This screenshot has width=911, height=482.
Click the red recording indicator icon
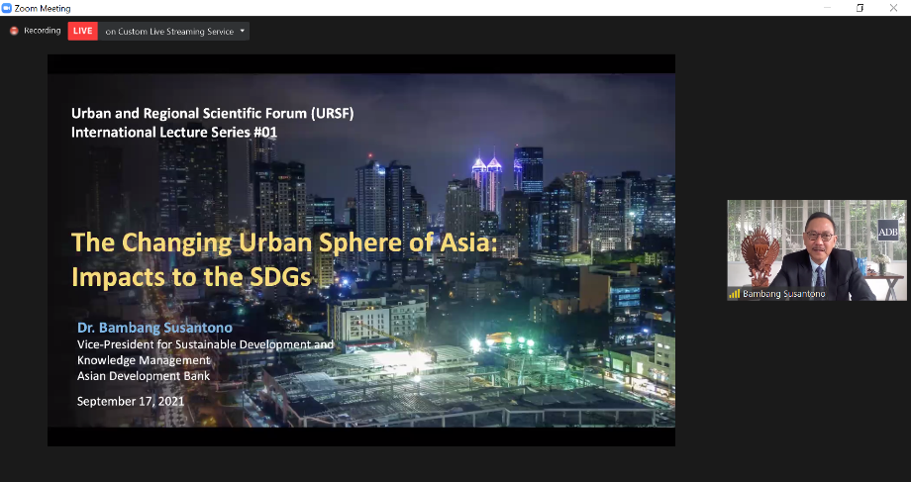coord(14,31)
